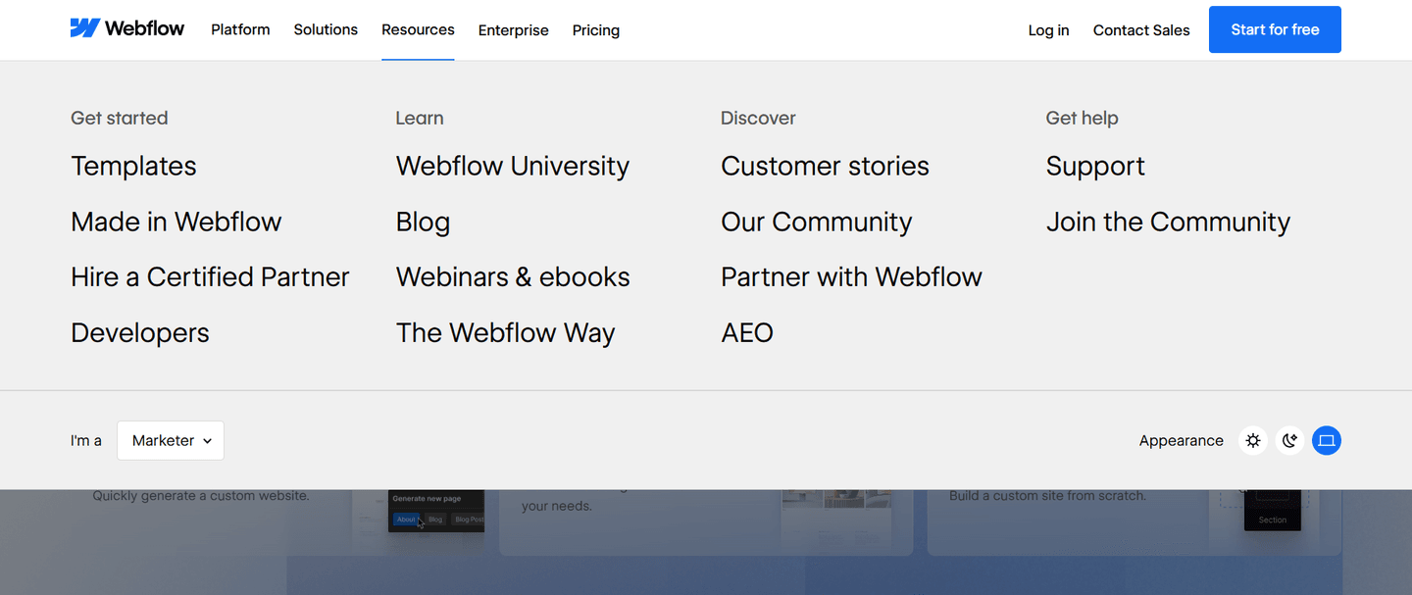
Task: Open Webinars & ebooks link
Action: tap(513, 277)
